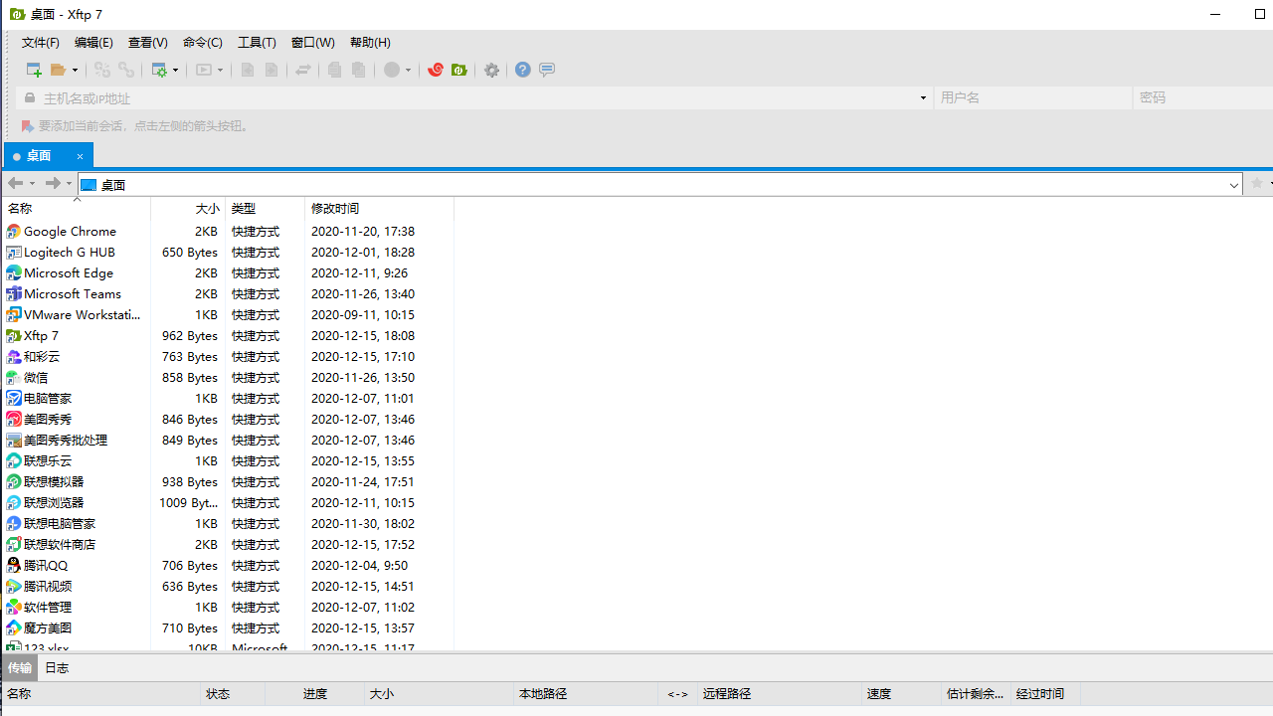
Task: Click the green Xftp icon on the toolbar
Action: (x=458, y=70)
